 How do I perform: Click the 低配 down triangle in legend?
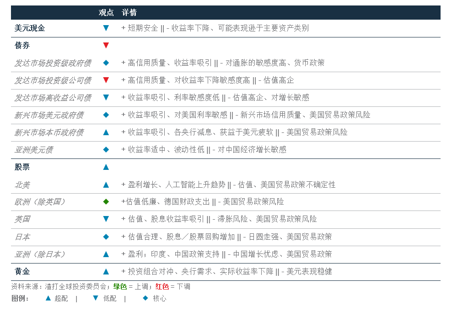96,298
